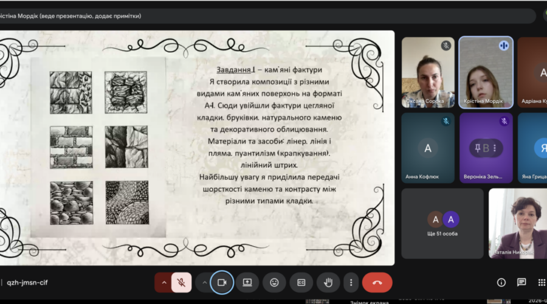Select the Адріана participant tile
Screen dimensions: 547x304
[532, 72]
